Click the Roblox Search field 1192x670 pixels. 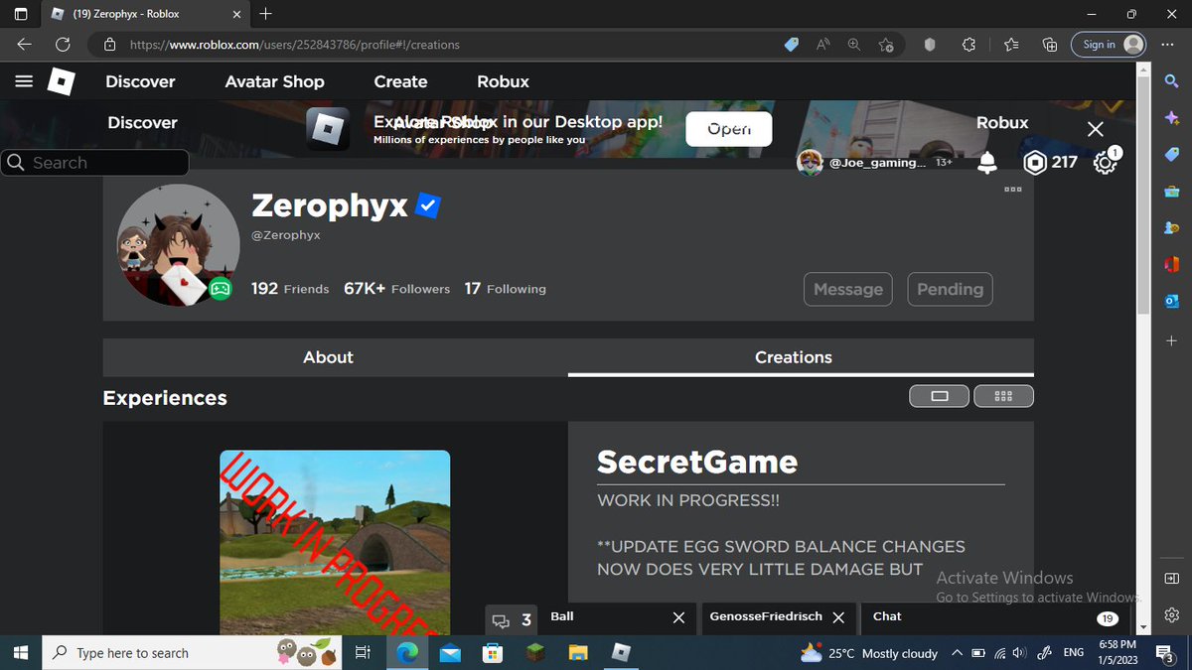click(95, 163)
